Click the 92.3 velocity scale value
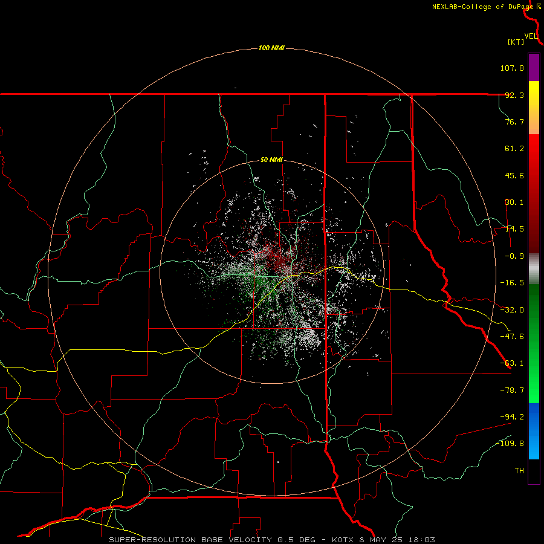This screenshot has width=544, height=544. 514,95
